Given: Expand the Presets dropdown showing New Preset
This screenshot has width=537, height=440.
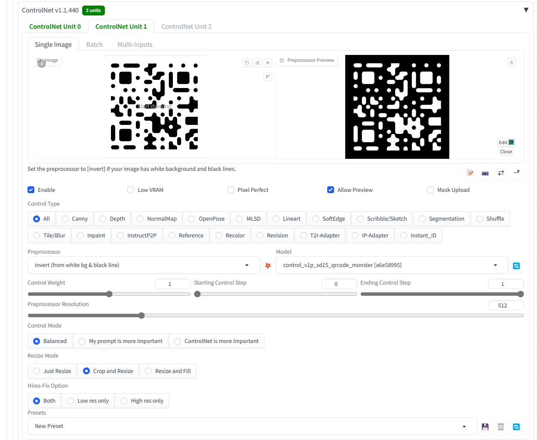Looking at the screenshot, I should 252,426.
